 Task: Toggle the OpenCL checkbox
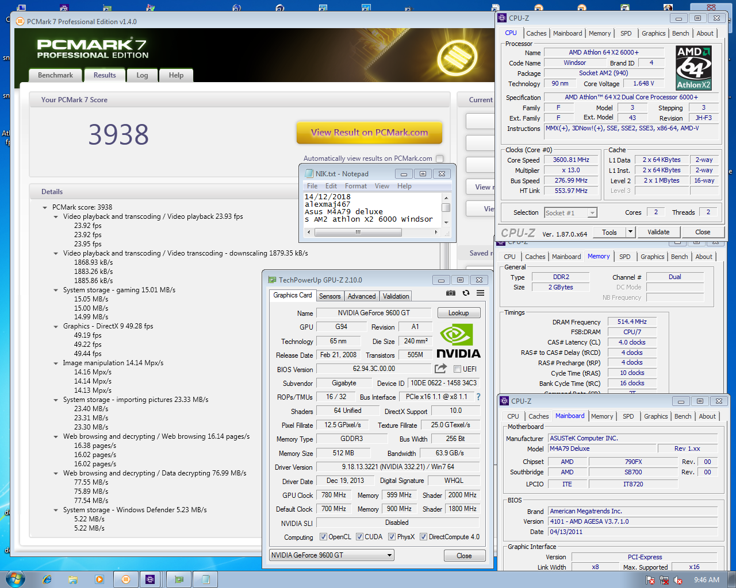coord(323,537)
